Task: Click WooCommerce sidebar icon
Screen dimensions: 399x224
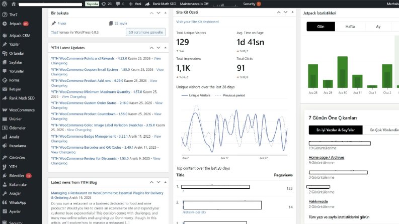Action: pyautogui.click(x=5, y=110)
